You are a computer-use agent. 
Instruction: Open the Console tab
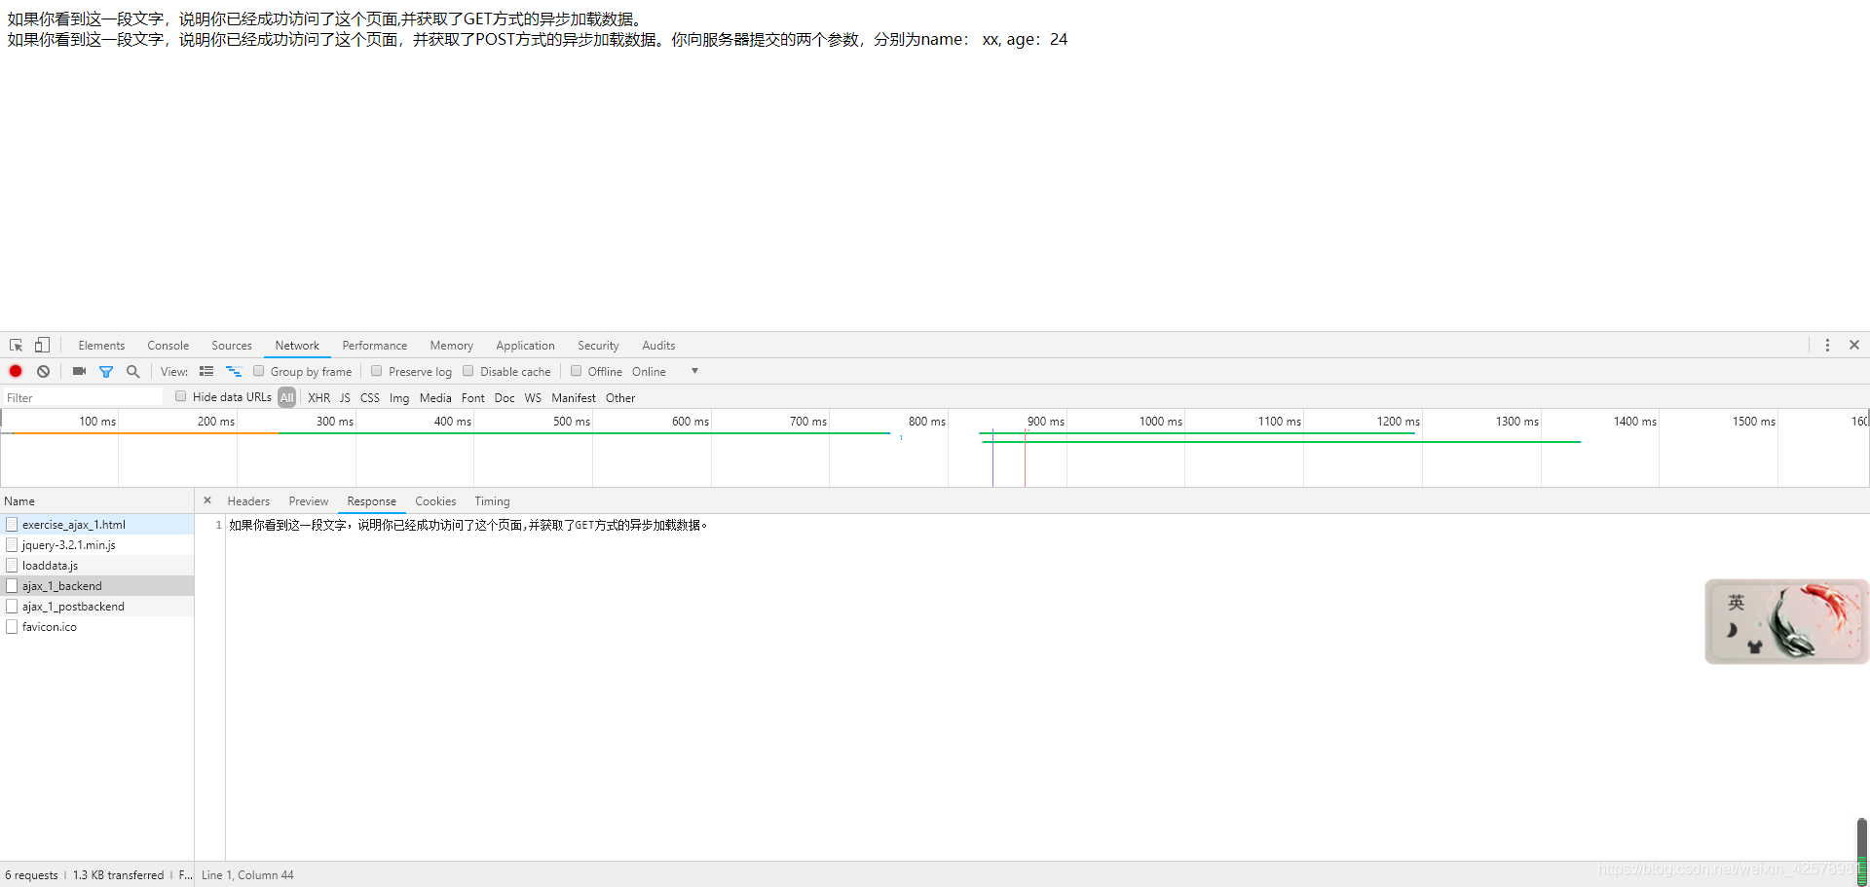(168, 346)
